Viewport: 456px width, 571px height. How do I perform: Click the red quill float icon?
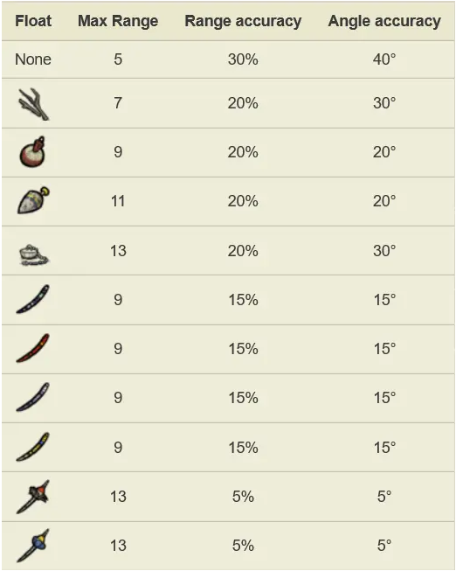pos(32,348)
